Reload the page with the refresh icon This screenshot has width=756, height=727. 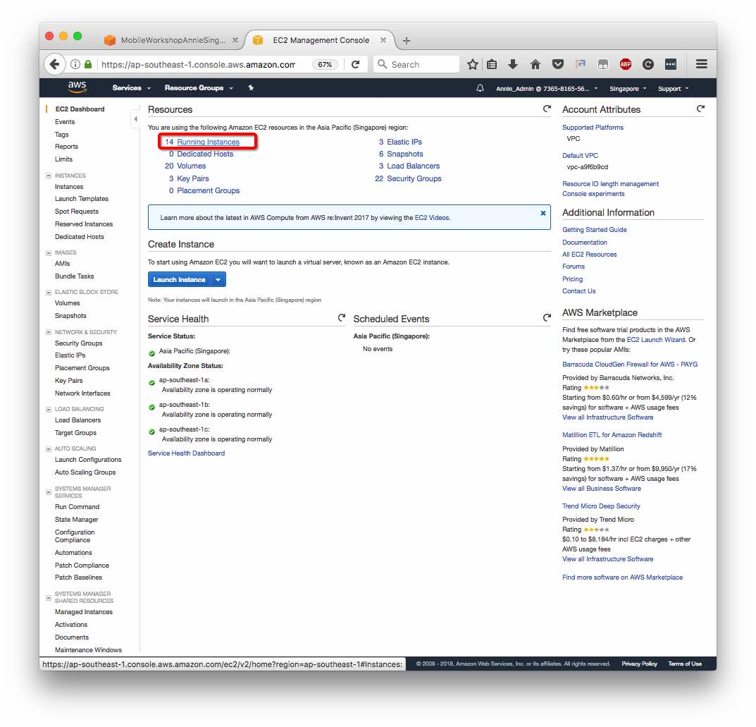pyautogui.click(x=355, y=64)
